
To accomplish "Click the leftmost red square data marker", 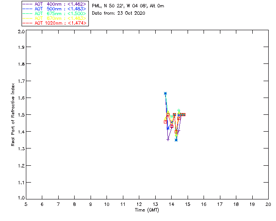I will 166,122.
